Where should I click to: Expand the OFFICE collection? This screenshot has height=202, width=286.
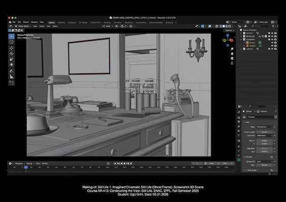click(x=241, y=33)
